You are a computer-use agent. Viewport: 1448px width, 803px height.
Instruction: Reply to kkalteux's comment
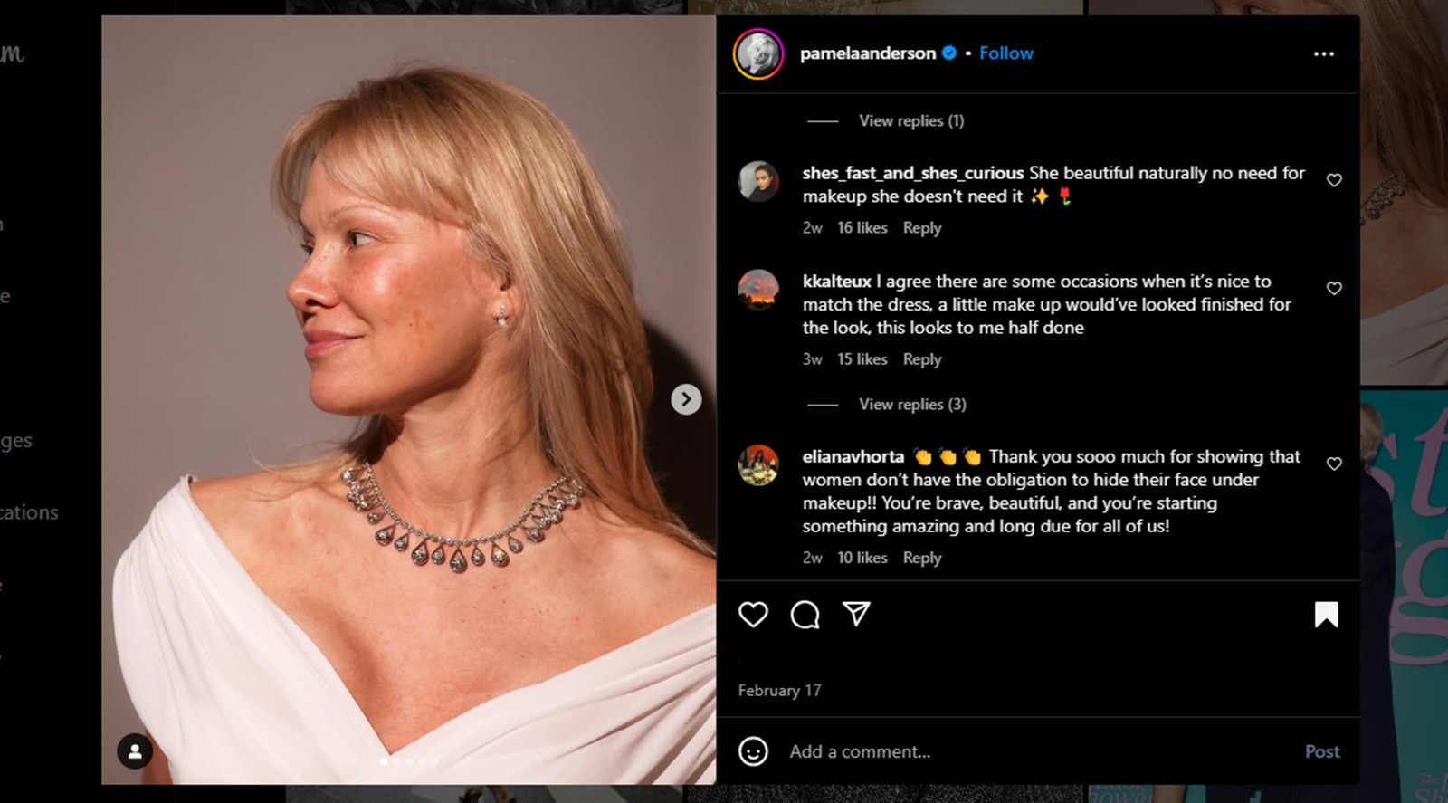point(921,359)
